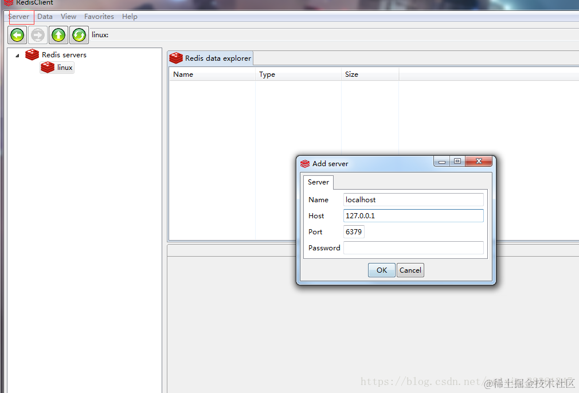The width and height of the screenshot is (579, 393).
Task: Click the Host label in dialog
Action: [x=316, y=216]
